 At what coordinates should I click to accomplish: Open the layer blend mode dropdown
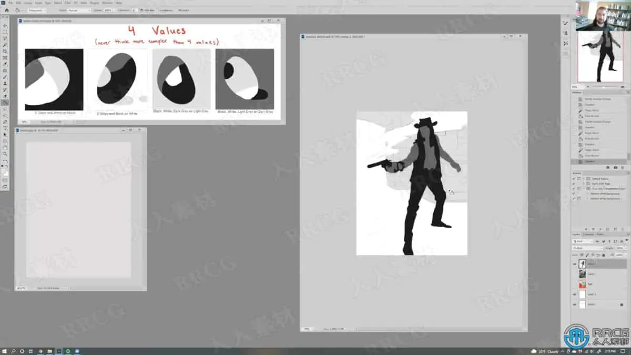click(x=587, y=248)
